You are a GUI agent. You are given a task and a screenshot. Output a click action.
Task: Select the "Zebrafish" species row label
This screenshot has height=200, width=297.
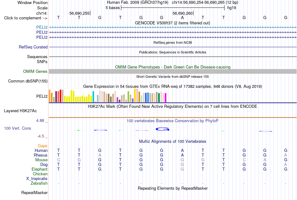tap(39, 183)
